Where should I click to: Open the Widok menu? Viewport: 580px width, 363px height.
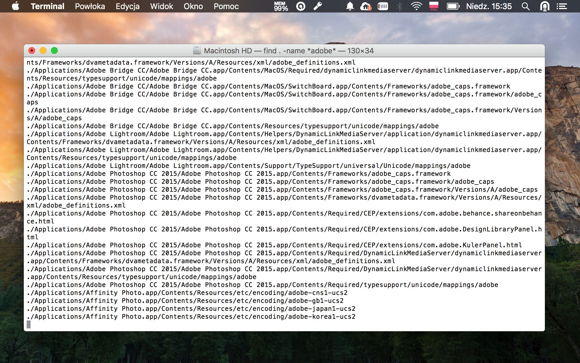161,6
